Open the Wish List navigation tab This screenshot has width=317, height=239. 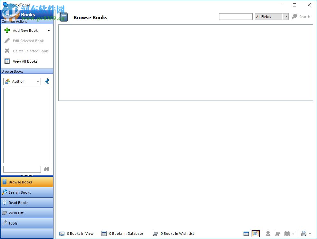(x=27, y=213)
